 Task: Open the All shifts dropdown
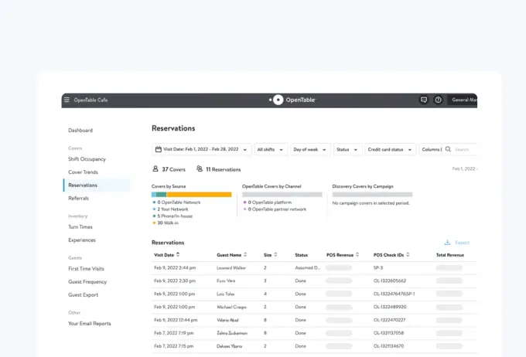(271, 149)
